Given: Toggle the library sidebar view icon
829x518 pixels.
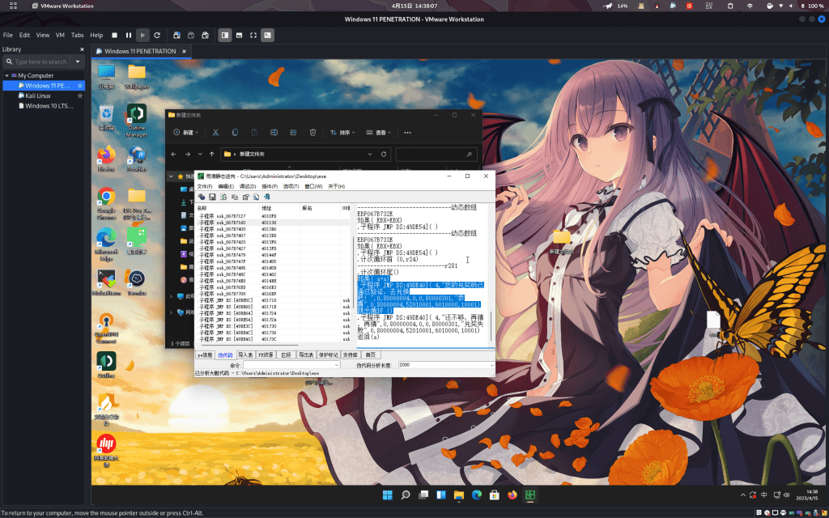Looking at the screenshot, I should [225, 36].
